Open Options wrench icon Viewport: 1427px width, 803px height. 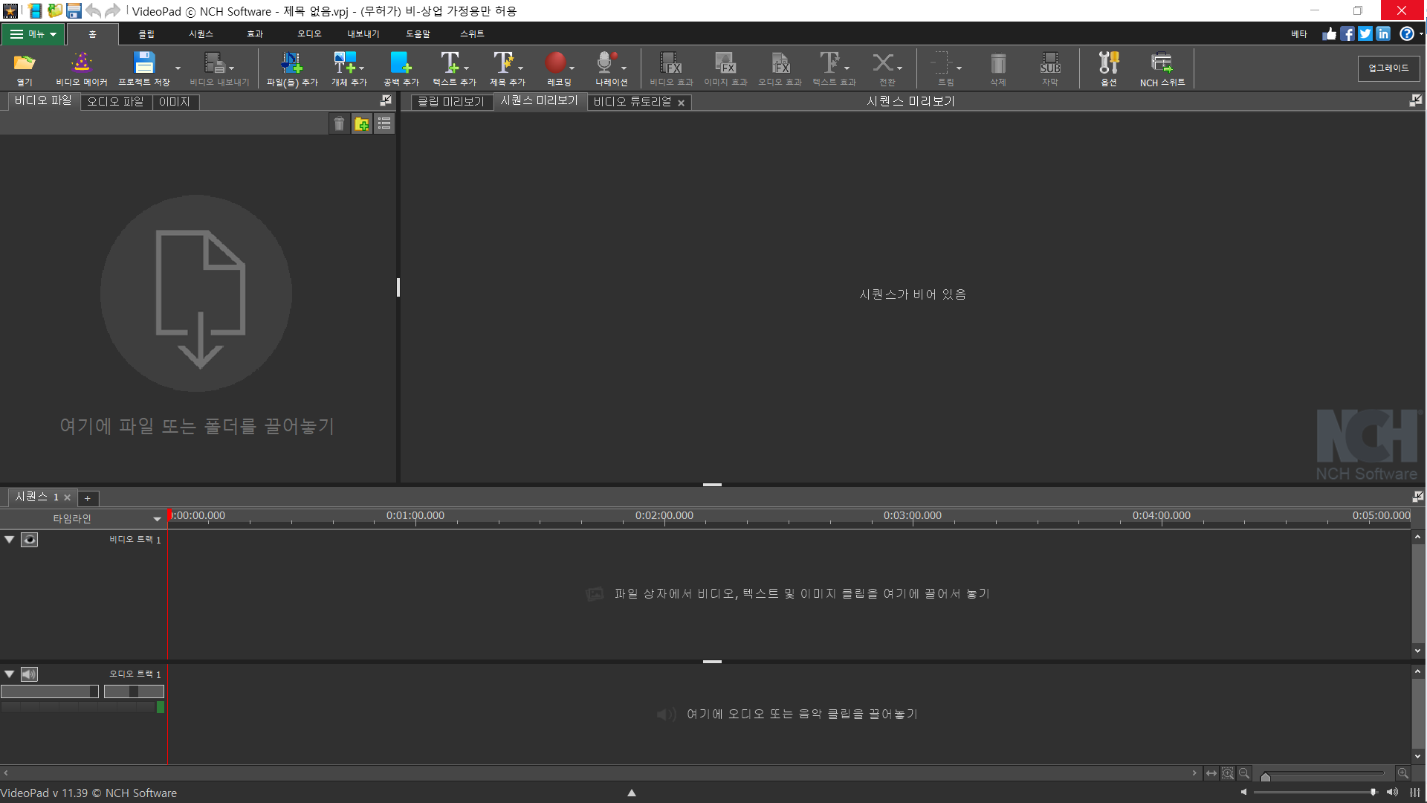tap(1108, 63)
